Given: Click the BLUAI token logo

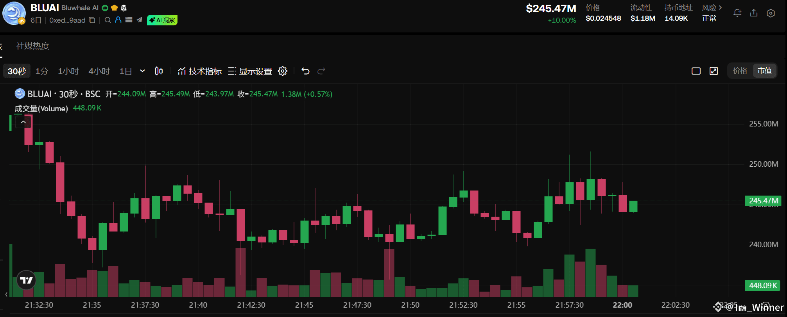Looking at the screenshot, I should click(x=14, y=13).
